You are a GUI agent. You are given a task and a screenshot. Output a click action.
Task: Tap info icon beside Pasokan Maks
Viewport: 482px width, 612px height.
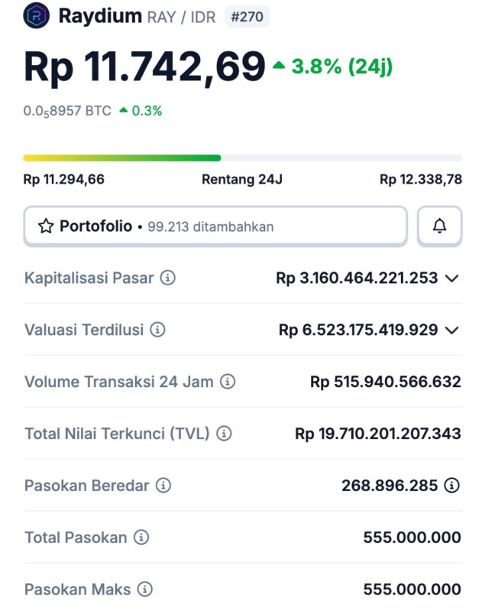coord(144,590)
